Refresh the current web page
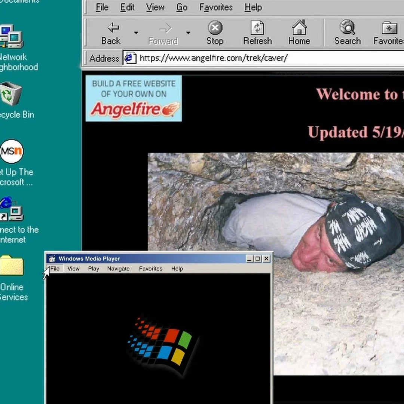Image resolution: width=404 pixels, height=404 pixels. pyautogui.click(x=257, y=33)
